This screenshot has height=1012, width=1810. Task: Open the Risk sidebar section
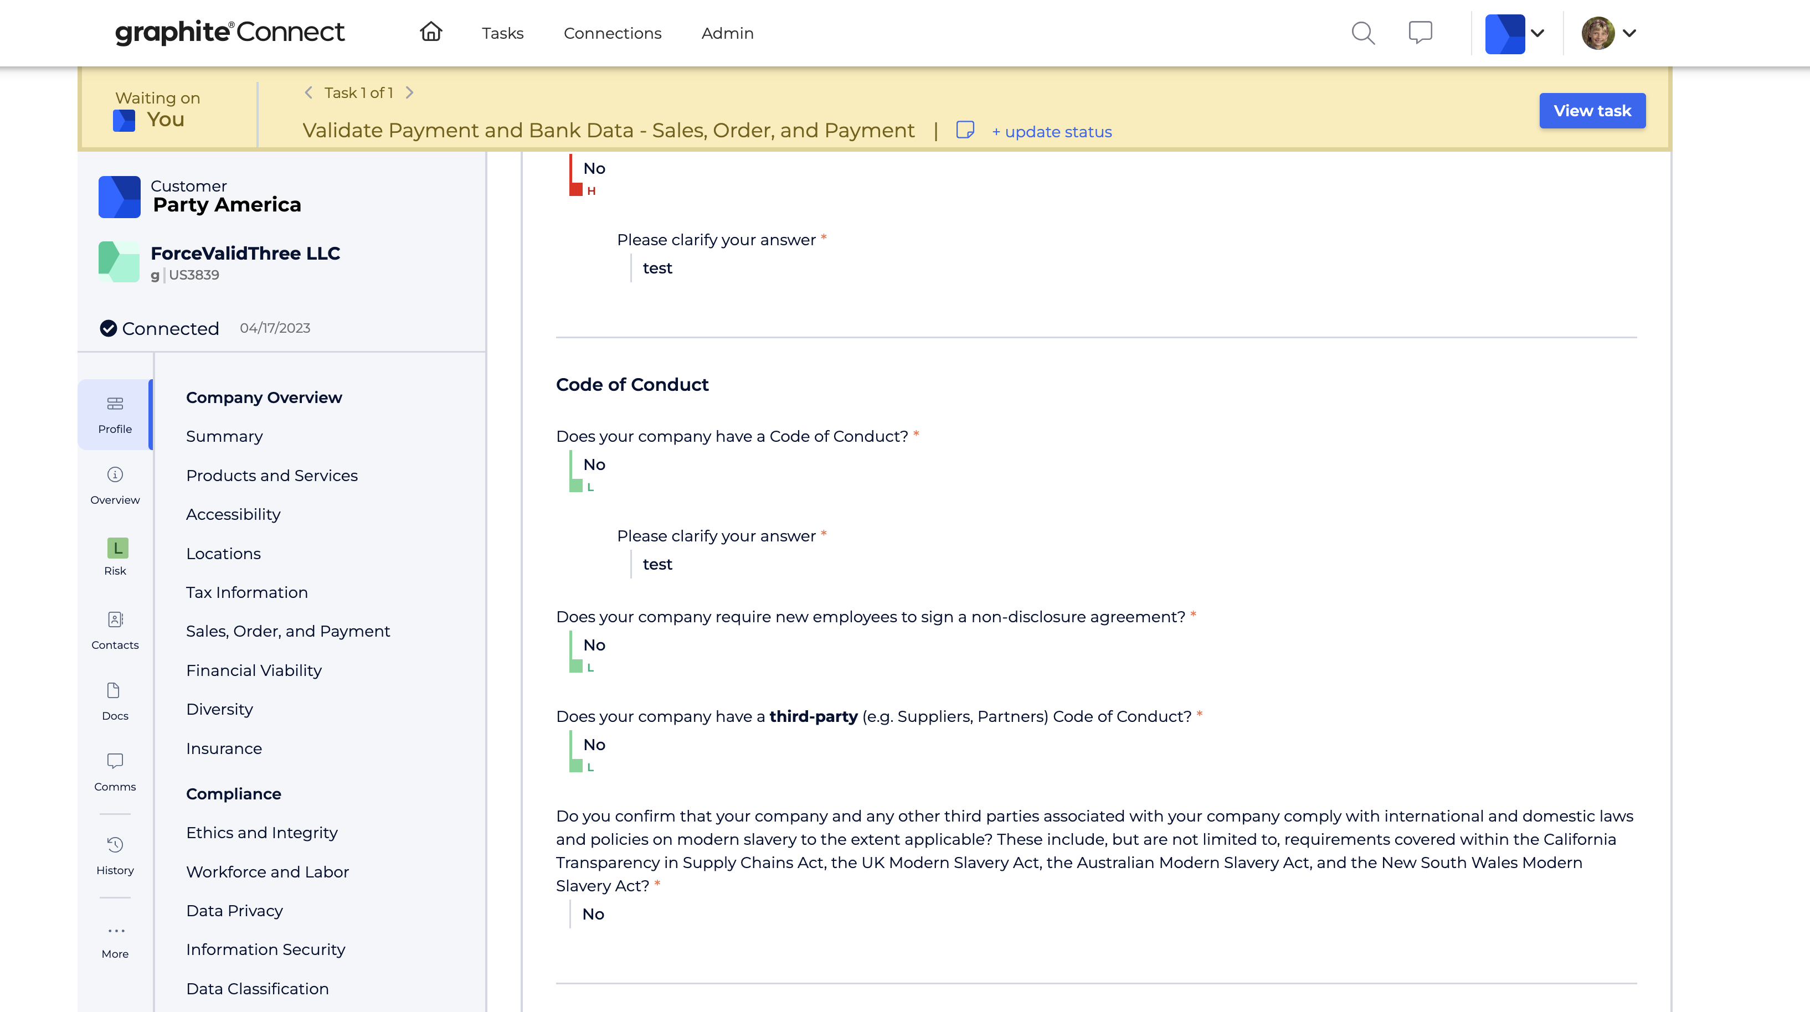(115, 557)
